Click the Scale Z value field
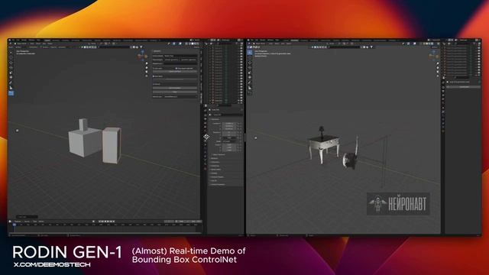Image resolution: width=489 pixels, height=275 pixels. tap(229, 150)
